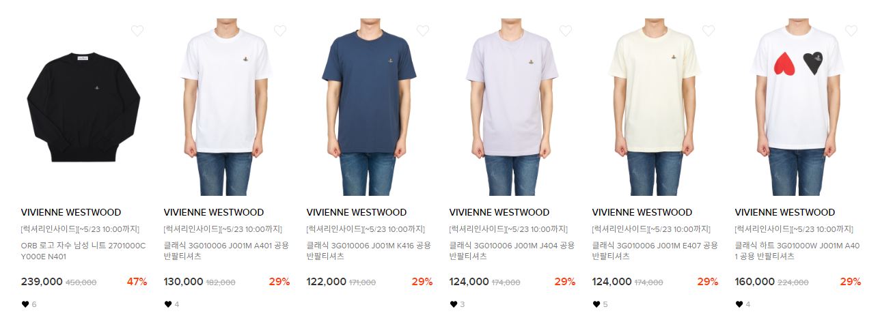Screen dimensions: 880x320
Task: Toggle wishlist heart on white classic t-shirt
Action: [280, 31]
